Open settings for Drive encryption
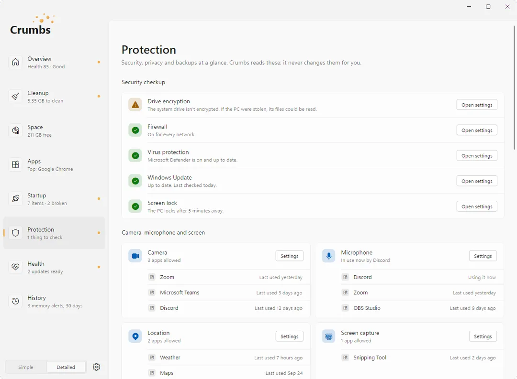The image size is (517, 379). pyautogui.click(x=477, y=105)
